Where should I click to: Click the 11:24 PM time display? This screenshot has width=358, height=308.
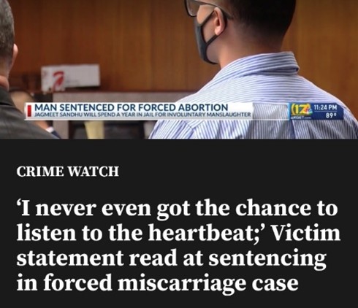[324, 107]
